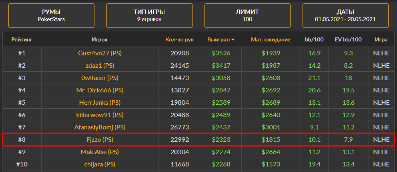Click hands count 14473
397x172 pixels.
click(x=180, y=78)
